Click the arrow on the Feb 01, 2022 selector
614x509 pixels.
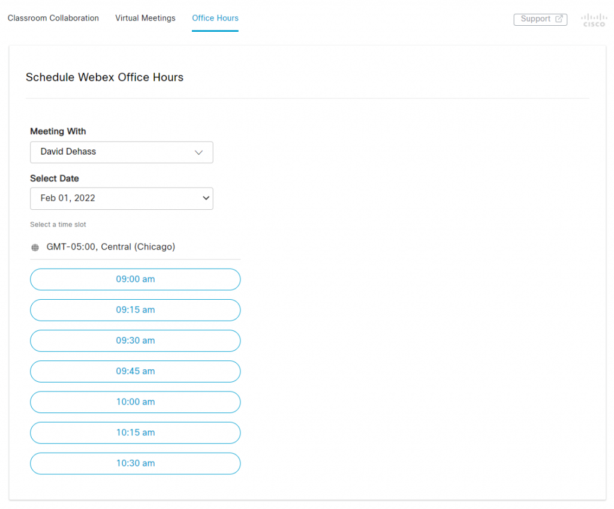(206, 198)
